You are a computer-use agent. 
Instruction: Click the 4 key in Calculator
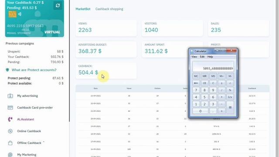196,97
